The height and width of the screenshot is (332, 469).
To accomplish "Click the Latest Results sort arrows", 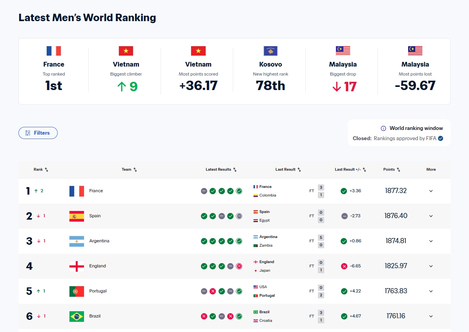I will (235, 170).
